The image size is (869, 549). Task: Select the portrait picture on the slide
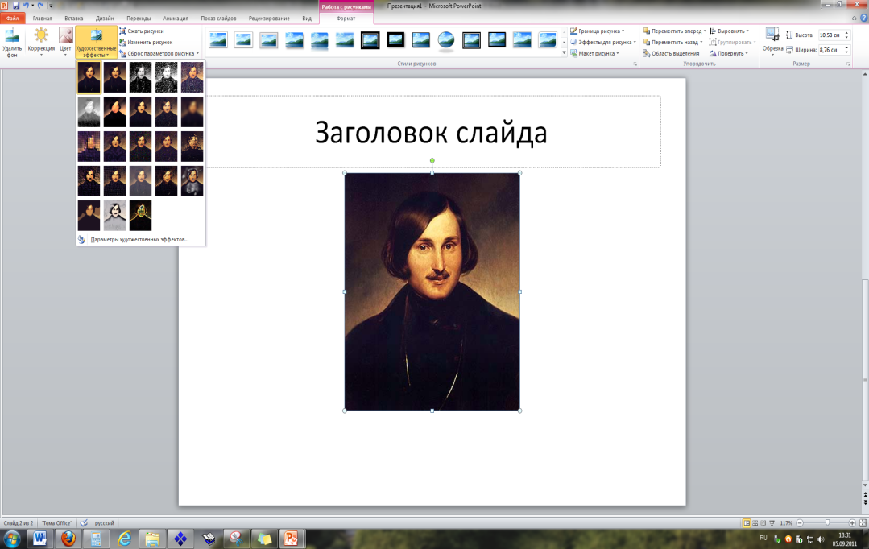click(432, 291)
